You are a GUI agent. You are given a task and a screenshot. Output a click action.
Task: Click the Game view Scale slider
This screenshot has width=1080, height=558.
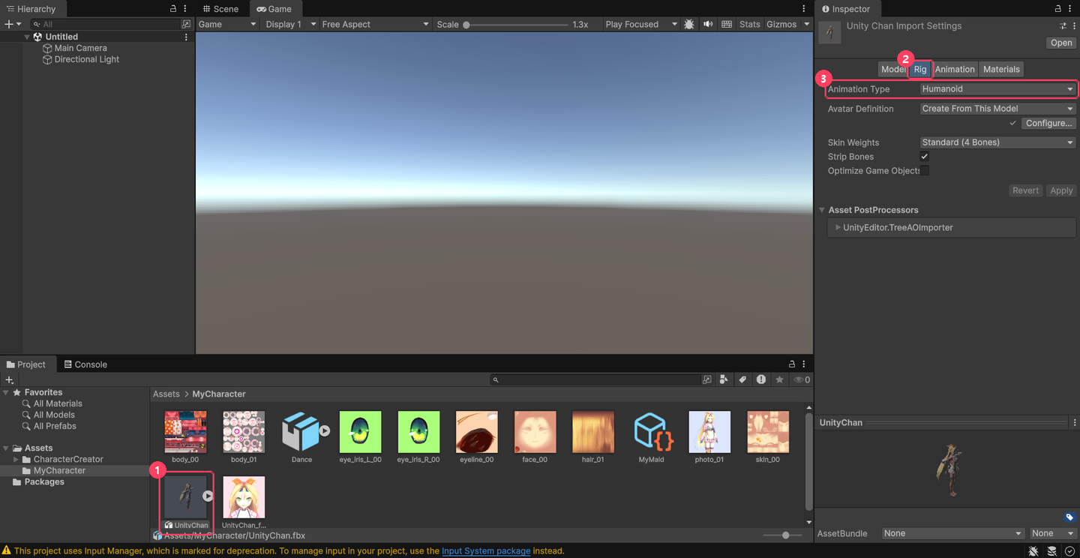click(x=517, y=25)
